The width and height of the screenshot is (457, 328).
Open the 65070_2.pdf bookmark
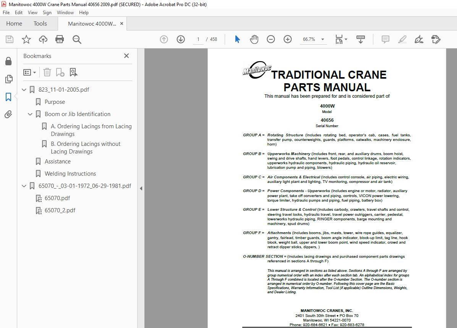click(x=60, y=210)
